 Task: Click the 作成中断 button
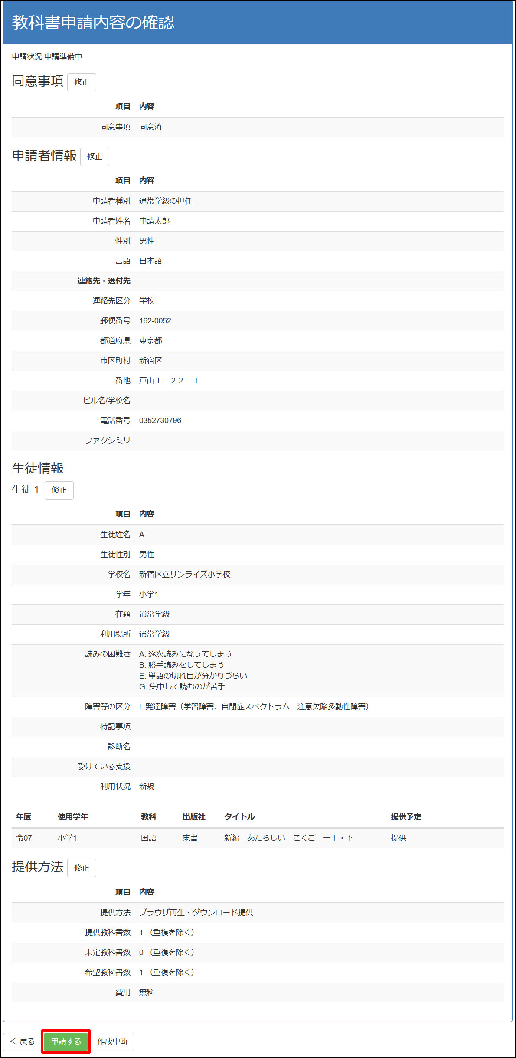pos(112,1041)
